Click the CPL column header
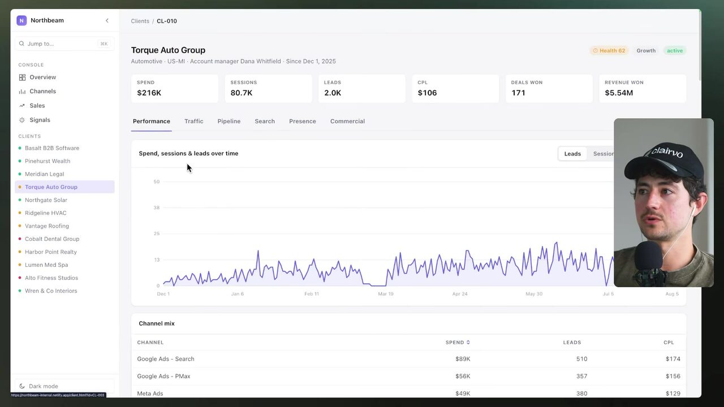Image resolution: width=724 pixels, height=407 pixels. click(669, 343)
